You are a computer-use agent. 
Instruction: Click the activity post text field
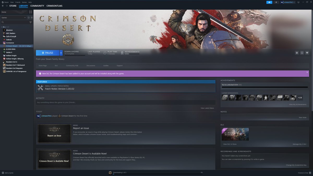click(x=126, y=102)
